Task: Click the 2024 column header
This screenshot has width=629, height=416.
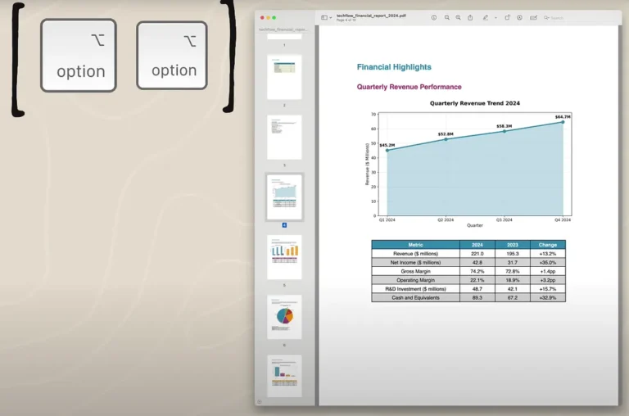Action: coord(477,245)
